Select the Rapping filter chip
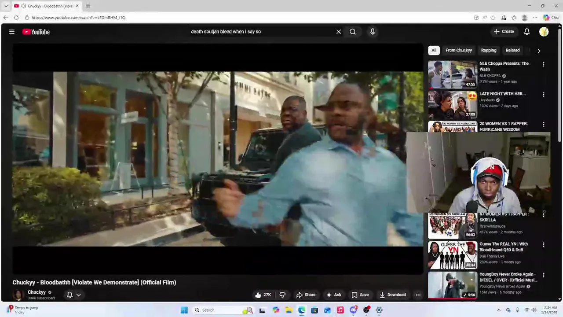563x317 pixels. tap(489, 50)
